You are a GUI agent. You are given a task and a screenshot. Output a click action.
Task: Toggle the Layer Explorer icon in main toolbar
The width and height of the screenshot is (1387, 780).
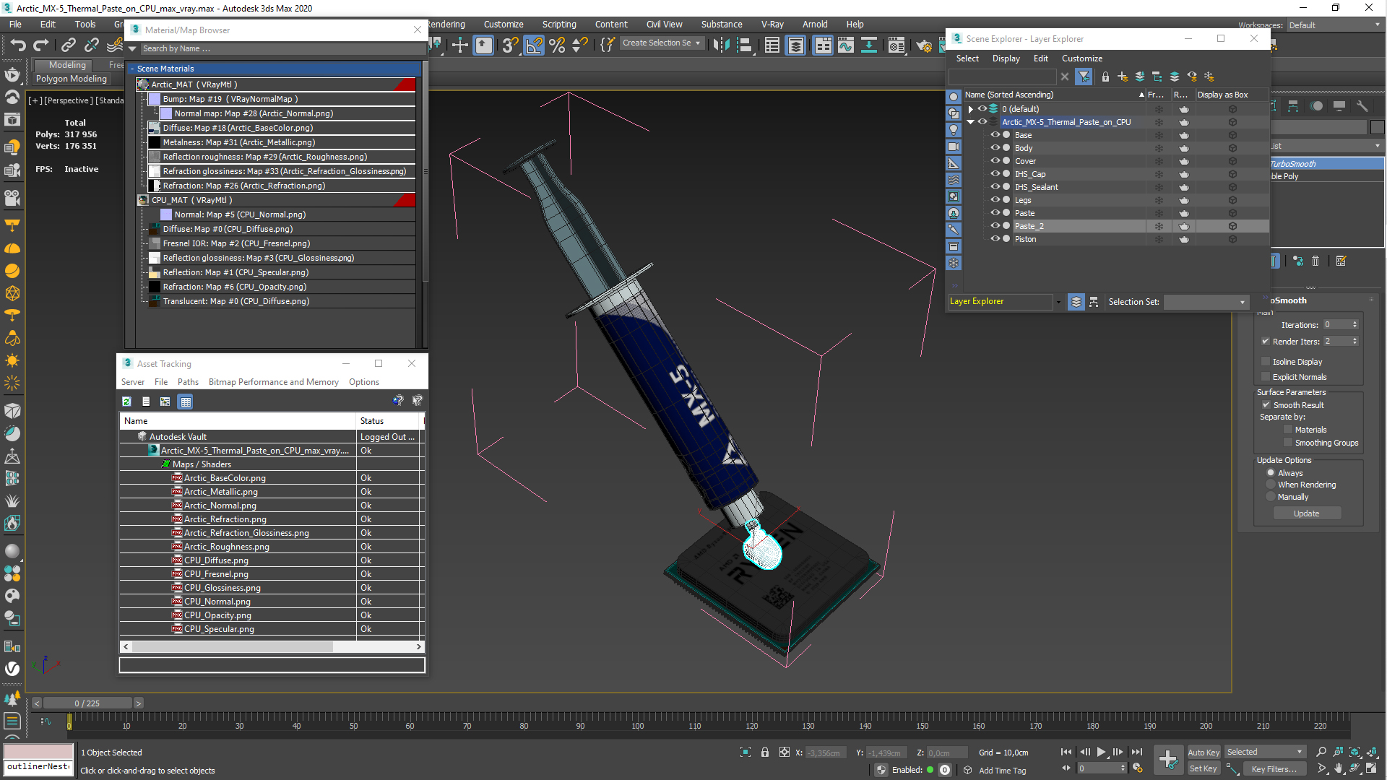(x=796, y=45)
